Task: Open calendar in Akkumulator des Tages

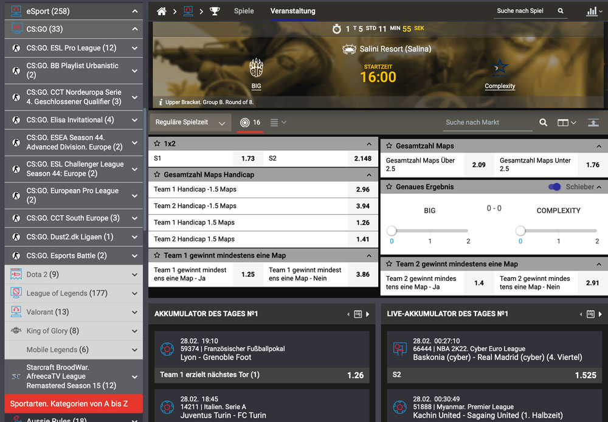Action: (x=358, y=314)
